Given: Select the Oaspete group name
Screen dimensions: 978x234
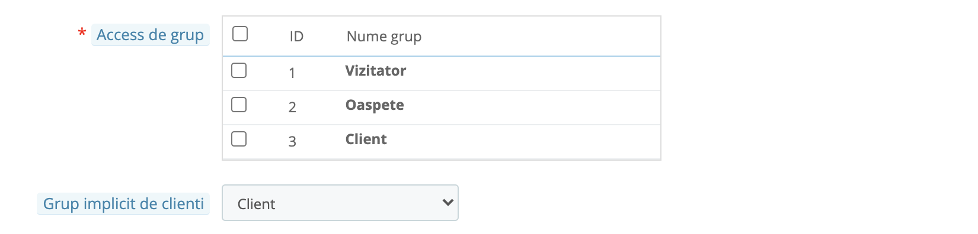Looking at the screenshot, I should 375,105.
